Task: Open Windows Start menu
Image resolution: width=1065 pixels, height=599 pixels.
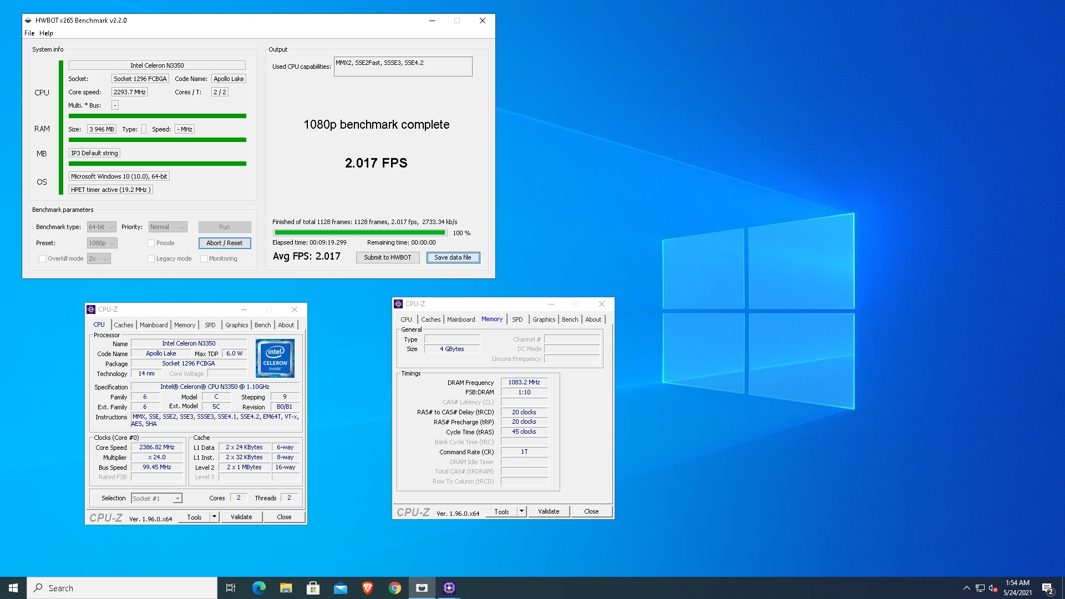Action: pyautogui.click(x=13, y=588)
